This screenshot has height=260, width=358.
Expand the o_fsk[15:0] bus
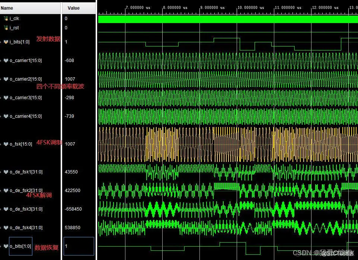[1, 144]
